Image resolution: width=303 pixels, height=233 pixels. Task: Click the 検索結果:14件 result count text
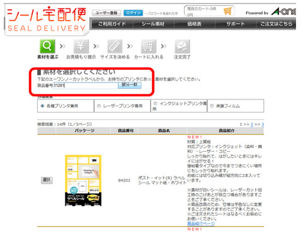(x=64, y=124)
